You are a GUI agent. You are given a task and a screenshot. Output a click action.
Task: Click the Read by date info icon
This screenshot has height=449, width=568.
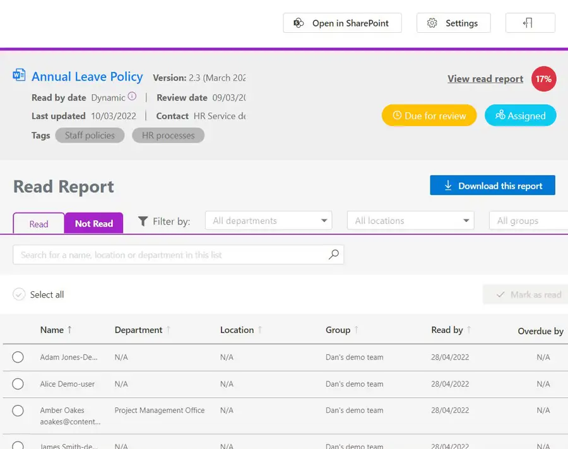coord(133,96)
